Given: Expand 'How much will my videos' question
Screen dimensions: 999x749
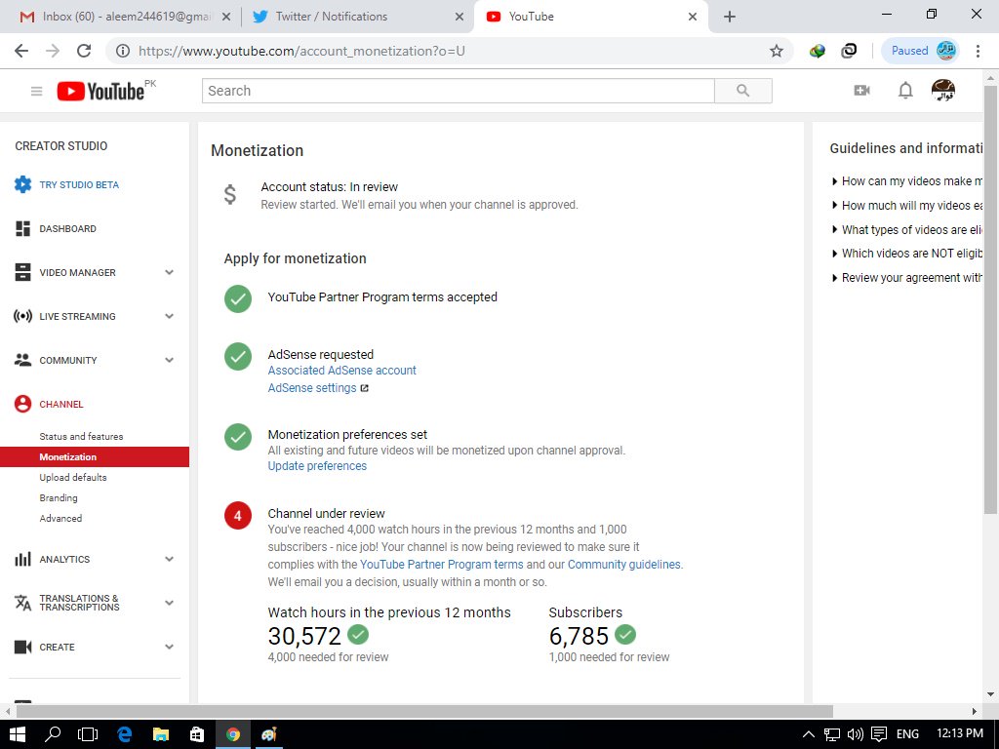Looking at the screenshot, I should coord(907,206).
